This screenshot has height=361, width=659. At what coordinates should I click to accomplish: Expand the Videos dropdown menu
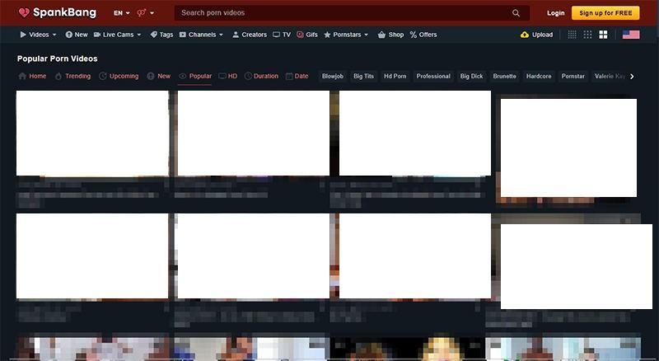pos(38,35)
